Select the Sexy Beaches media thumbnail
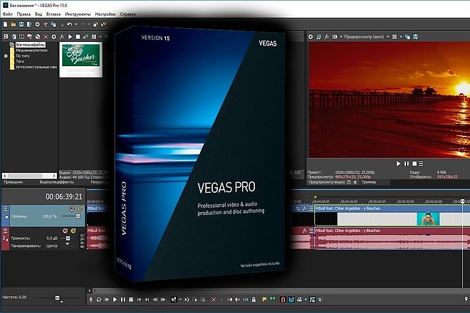The image size is (470, 313). click(80, 60)
